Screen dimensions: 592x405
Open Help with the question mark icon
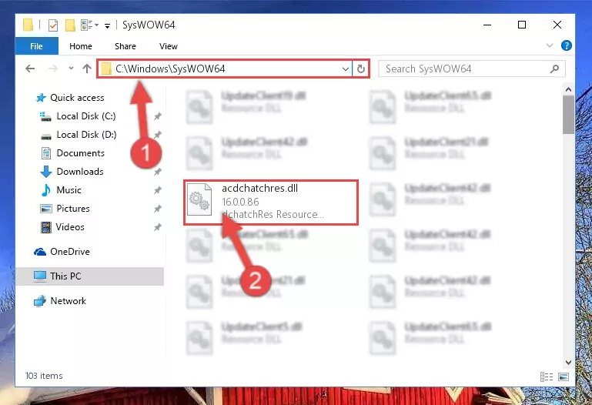(x=566, y=45)
